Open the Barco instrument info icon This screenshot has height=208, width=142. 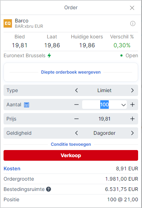[x=133, y=23]
